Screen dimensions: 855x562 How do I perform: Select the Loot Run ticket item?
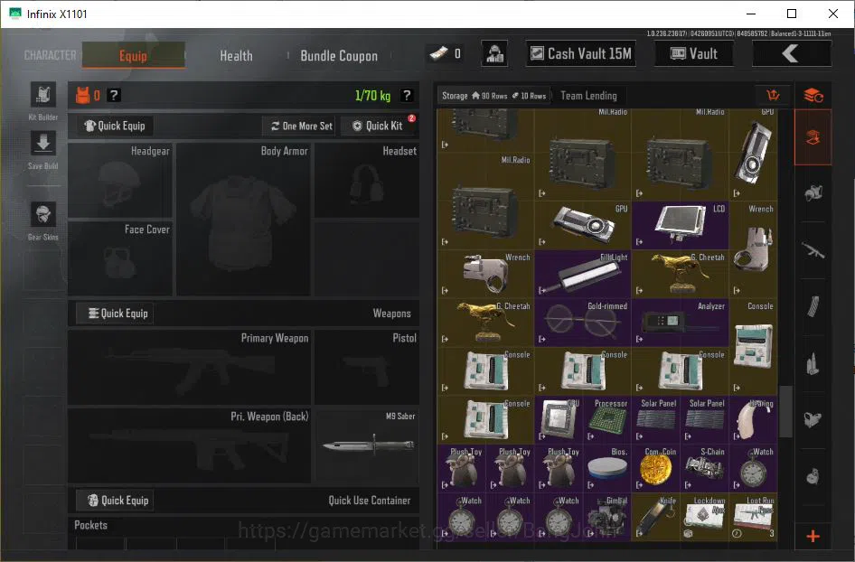tap(754, 517)
